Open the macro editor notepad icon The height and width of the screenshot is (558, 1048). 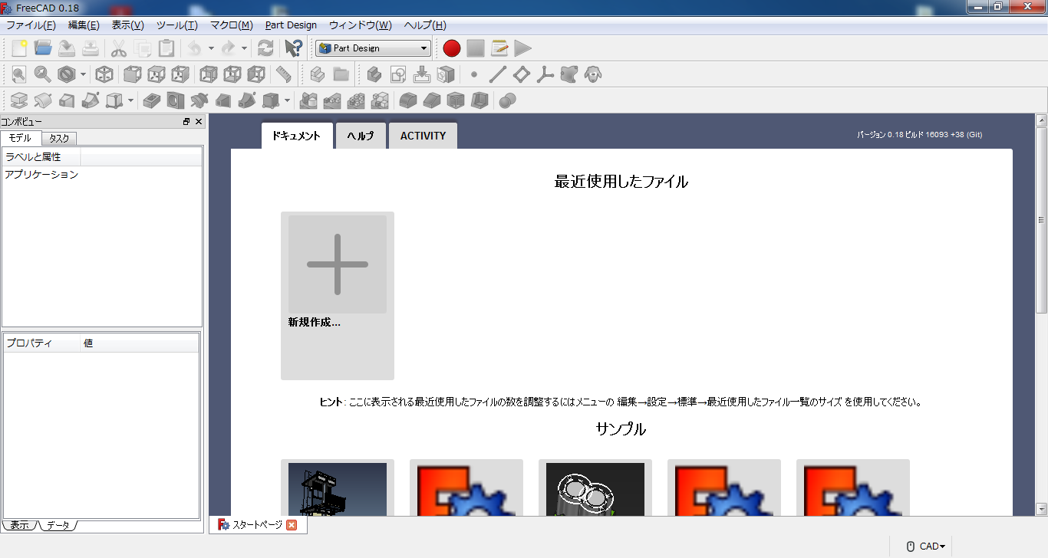click(499, 48)
